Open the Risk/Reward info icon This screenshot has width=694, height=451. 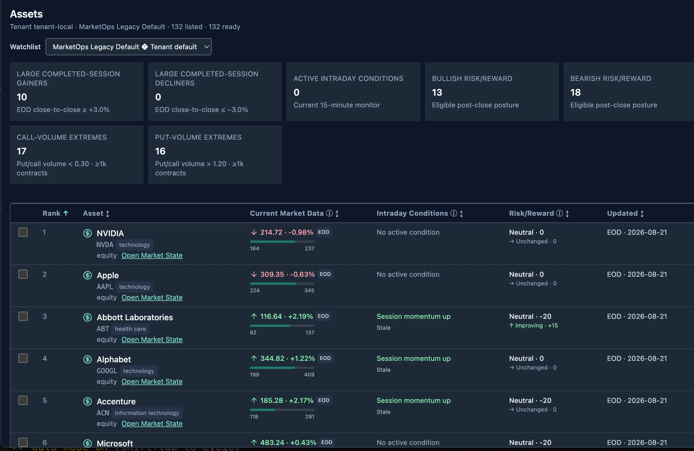point(559,213)
